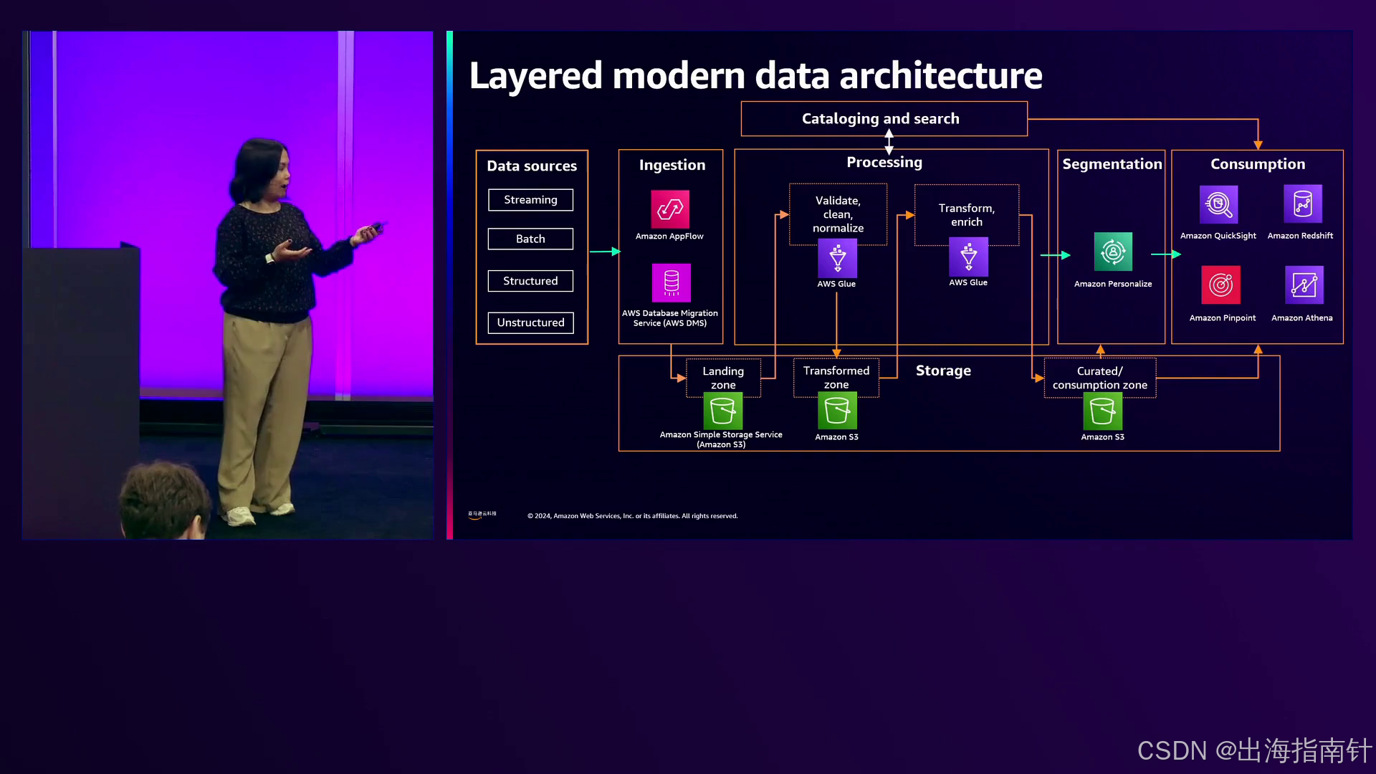Click the Layered modern data architecture title
The image size is (1376, 774).
pos(755,76)
